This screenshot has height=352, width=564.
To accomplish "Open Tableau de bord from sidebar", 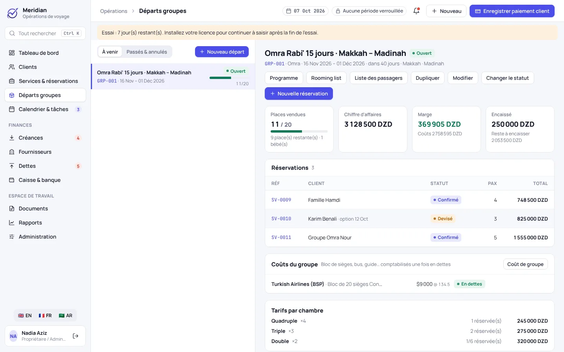I will pos(45,53).
